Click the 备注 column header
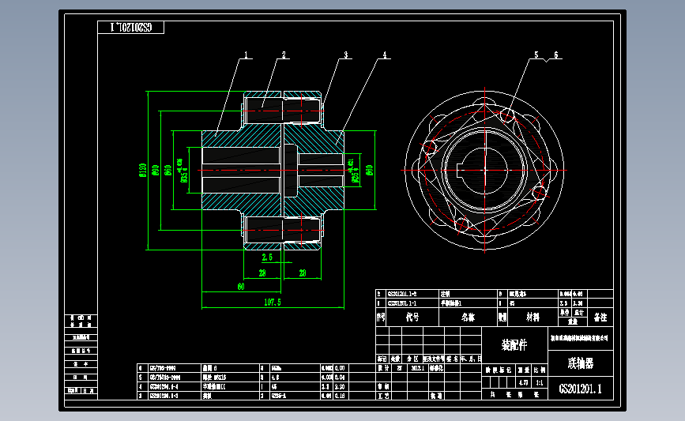The image size is (685, 421). click(x=600, y=318)
